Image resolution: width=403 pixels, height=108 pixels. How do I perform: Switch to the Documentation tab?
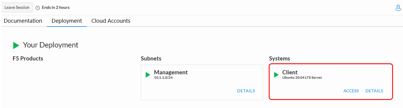click(x=23, y=21)
